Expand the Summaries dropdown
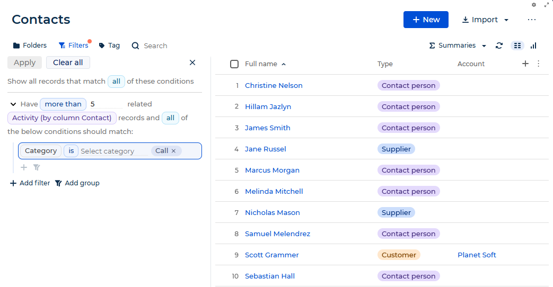The image size is (553, 287). pos(458,46)
